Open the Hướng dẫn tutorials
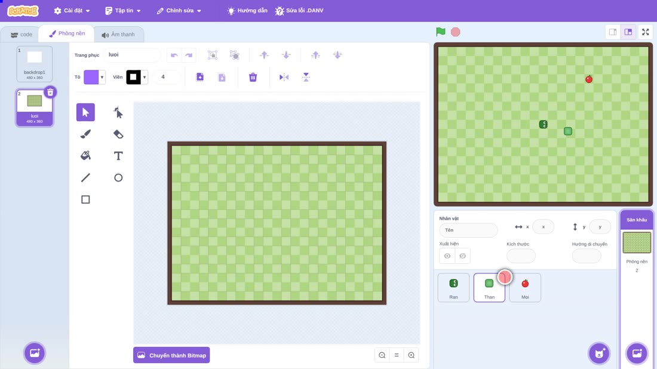 point(247,11)
